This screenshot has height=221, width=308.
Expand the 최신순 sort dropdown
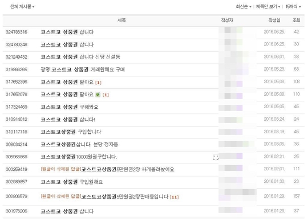tap(244, 7)
